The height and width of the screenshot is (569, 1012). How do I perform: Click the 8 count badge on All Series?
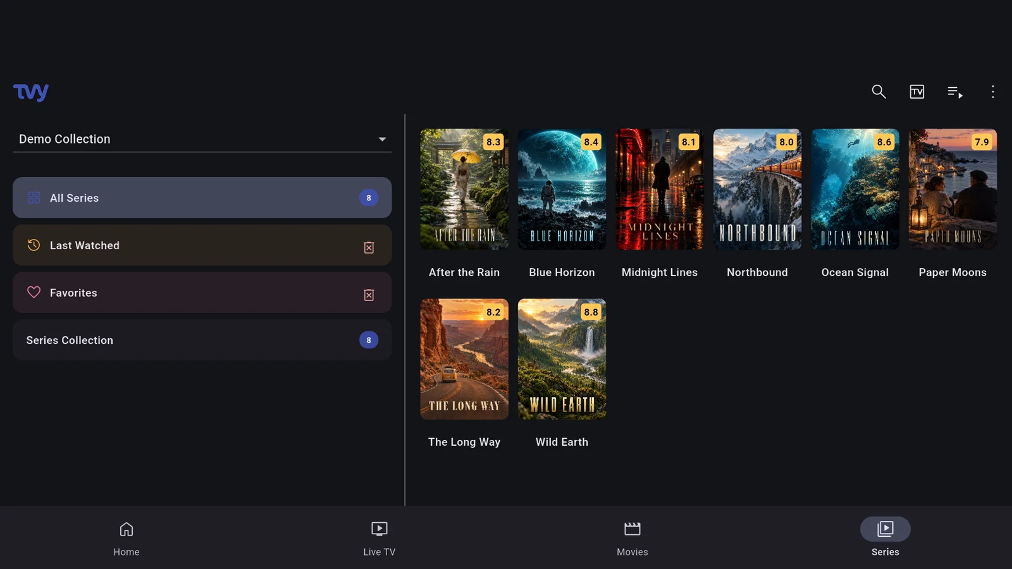click(x=369, y=198)
